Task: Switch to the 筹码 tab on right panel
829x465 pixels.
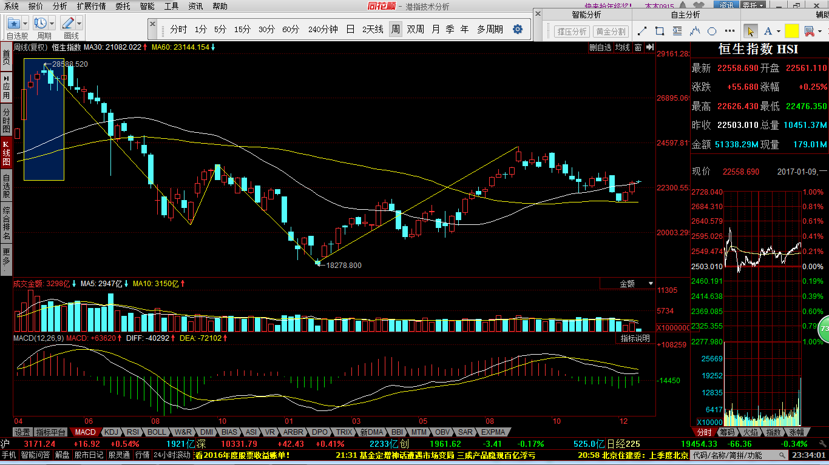Action: click(727, 432)
